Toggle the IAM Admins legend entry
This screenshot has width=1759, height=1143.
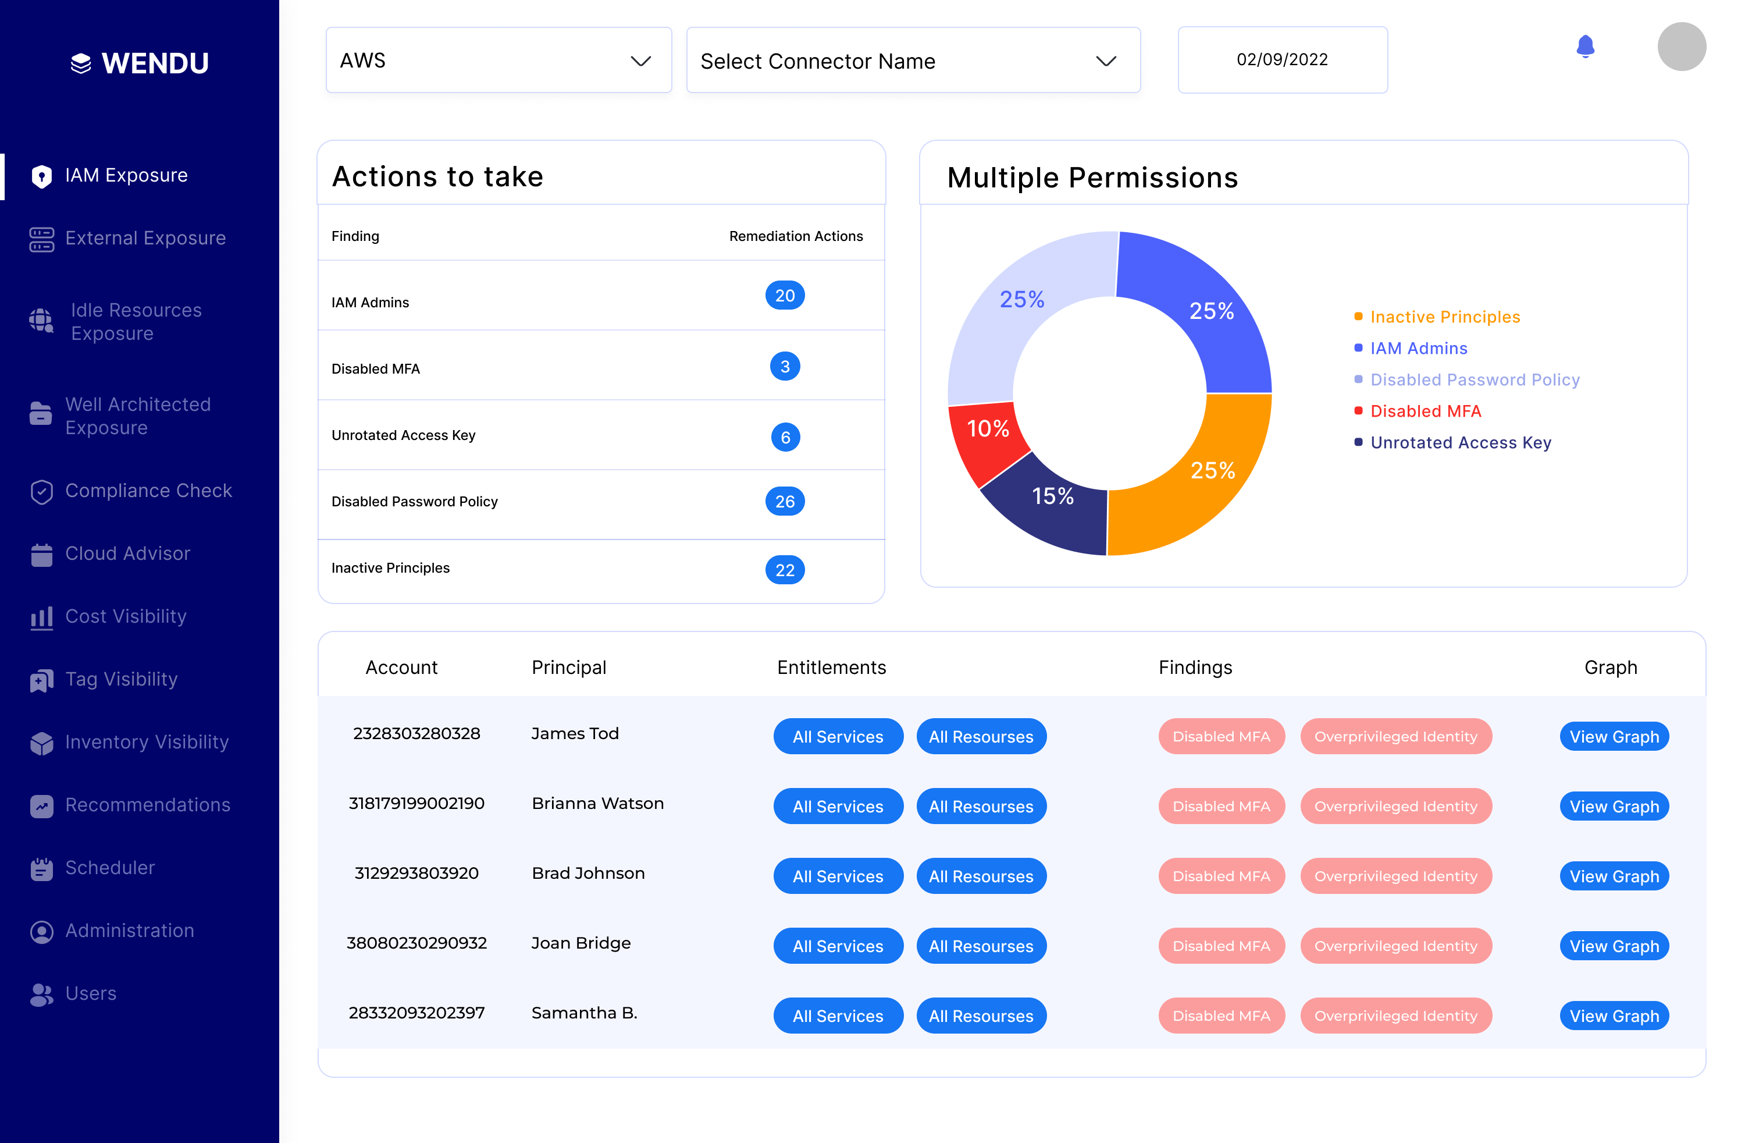point(1418,348)
